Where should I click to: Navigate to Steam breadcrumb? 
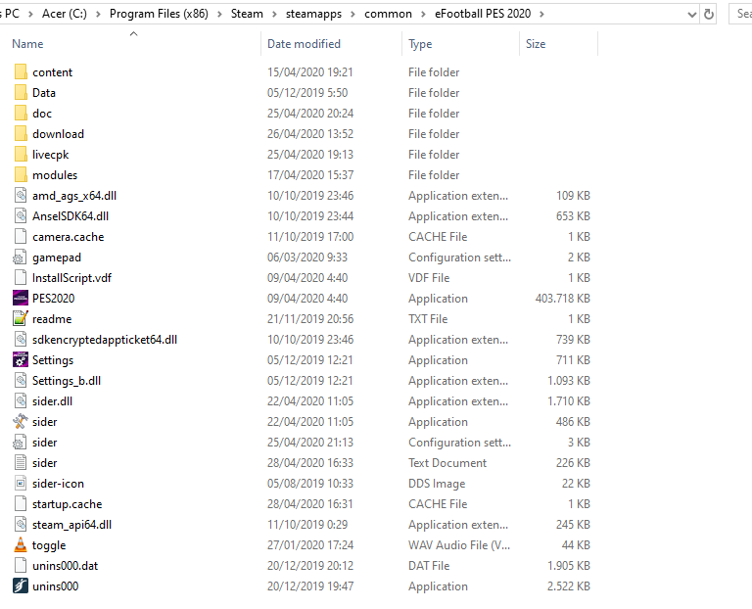247,14
